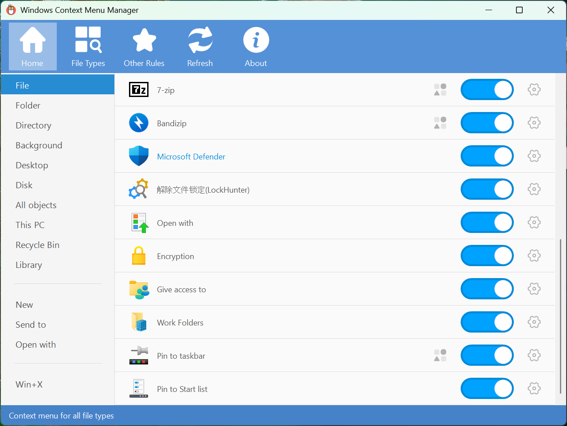The width and height of the screenshot is (567, 426).
Task: Open settings gear for Microsoft Defender
Action: pyautogui.click(x=534, y=156)
